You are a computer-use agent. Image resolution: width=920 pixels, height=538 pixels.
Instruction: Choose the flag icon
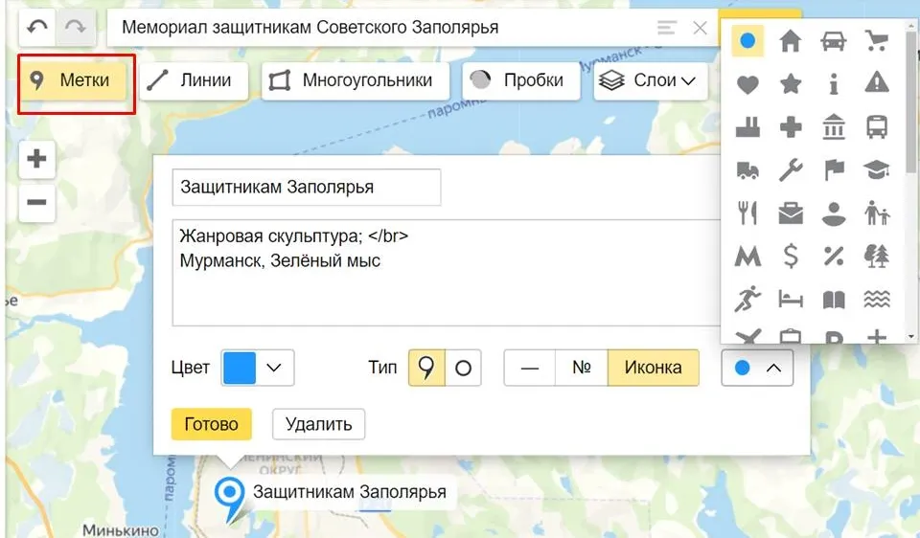[x=834, y=170]
